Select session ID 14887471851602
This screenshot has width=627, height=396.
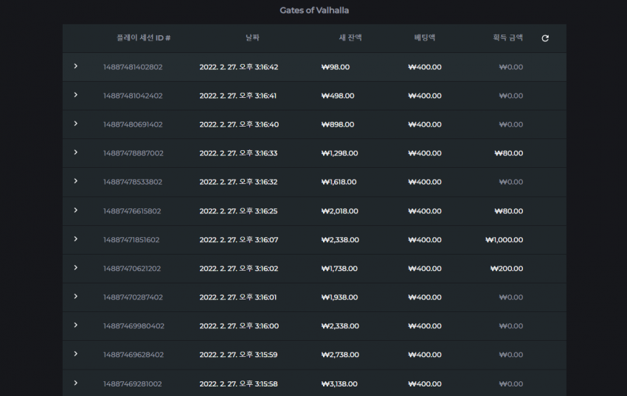(131, 240)
